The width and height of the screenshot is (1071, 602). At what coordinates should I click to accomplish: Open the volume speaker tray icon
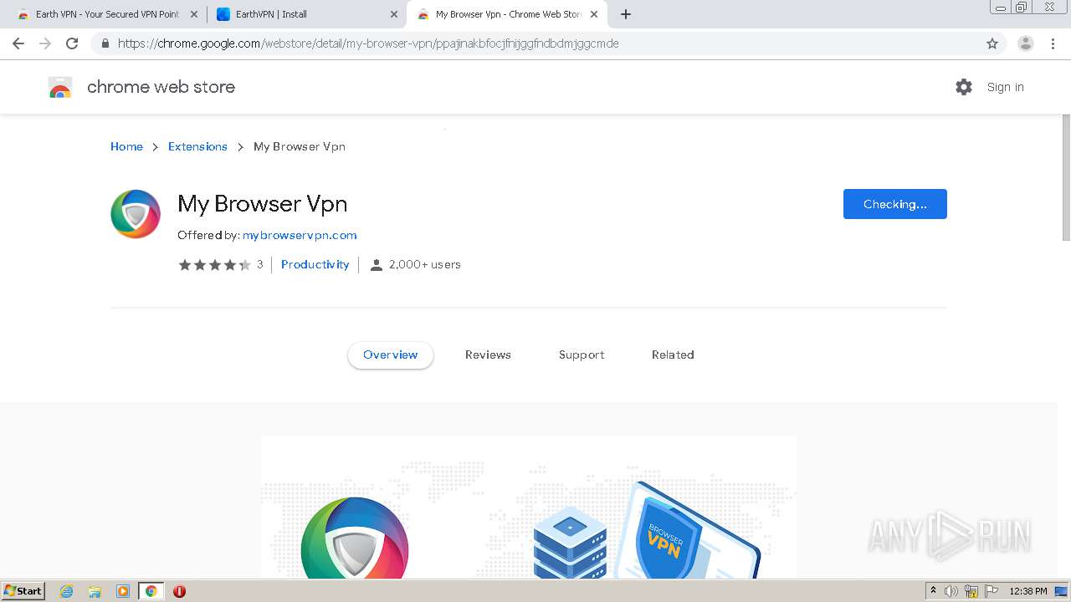[951, 591]
